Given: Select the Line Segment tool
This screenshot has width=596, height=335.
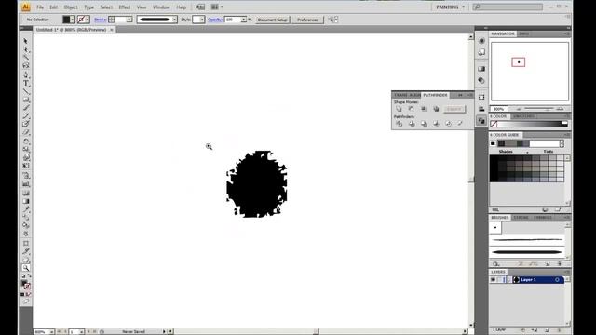Looking at the screenshot, I should click(x=25, y=91).
